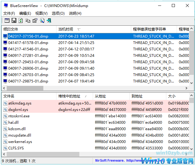Screen dimensions: 195x165
Task: Click the atikmdag.sys driver file icon
Action: point(5,103)
